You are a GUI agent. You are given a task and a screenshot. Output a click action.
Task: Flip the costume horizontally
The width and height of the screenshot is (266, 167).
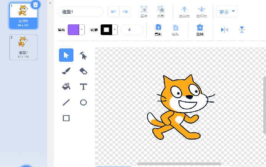(x=224, y=30)
